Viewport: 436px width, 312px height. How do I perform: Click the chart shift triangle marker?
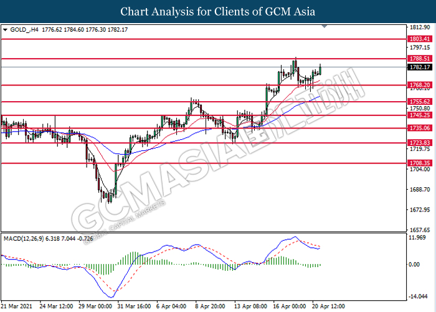click(x=325, y=26)
